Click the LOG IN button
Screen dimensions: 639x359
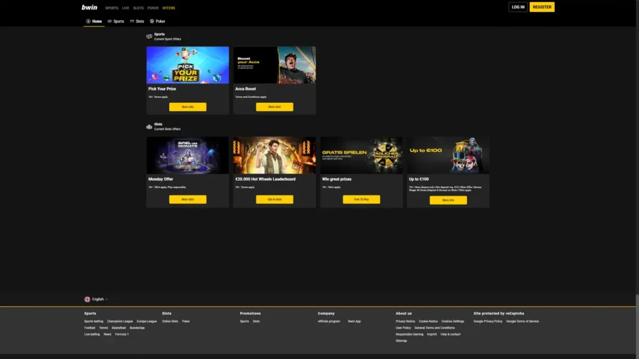(x=518, y=7)
